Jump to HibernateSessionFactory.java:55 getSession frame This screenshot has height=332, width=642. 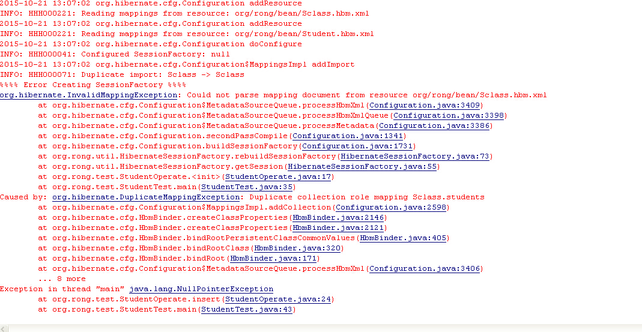tap(362, 166)
